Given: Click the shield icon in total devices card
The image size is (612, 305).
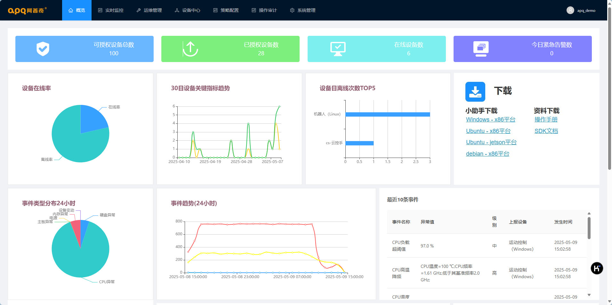Looking at the screenshot, I should [x=43, y=49].
